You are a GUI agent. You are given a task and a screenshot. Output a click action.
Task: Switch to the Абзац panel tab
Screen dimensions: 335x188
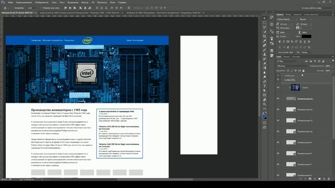click(288, 15)
